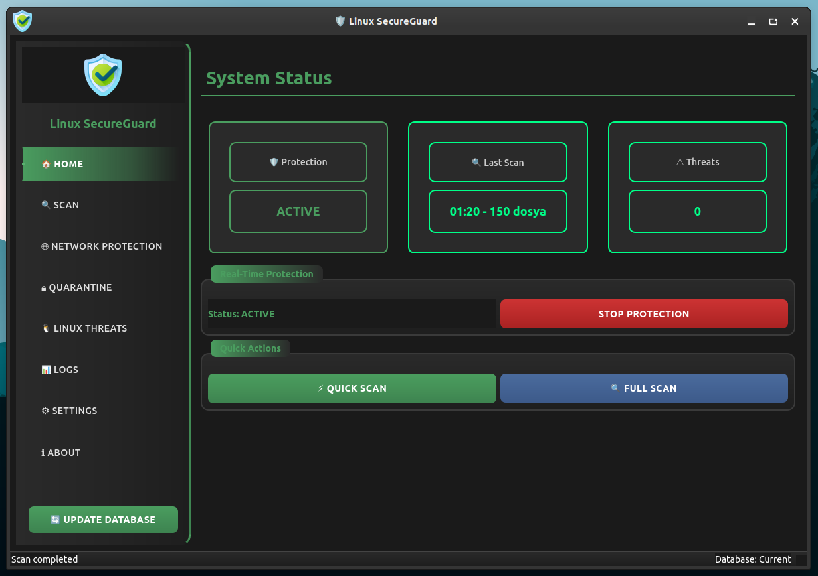Click the lock icon beside QUARANTINE
Viewport: 818px width, 576px height.
(44, 288)
